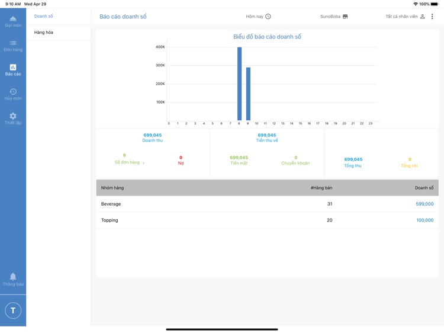This screenshot has width=444, height=333.
Task: Expand Số đơn hàng order details
Action: pyautogui.click(x=130, y=162)
